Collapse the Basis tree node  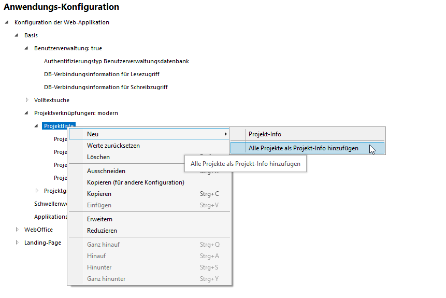[17, 35]
